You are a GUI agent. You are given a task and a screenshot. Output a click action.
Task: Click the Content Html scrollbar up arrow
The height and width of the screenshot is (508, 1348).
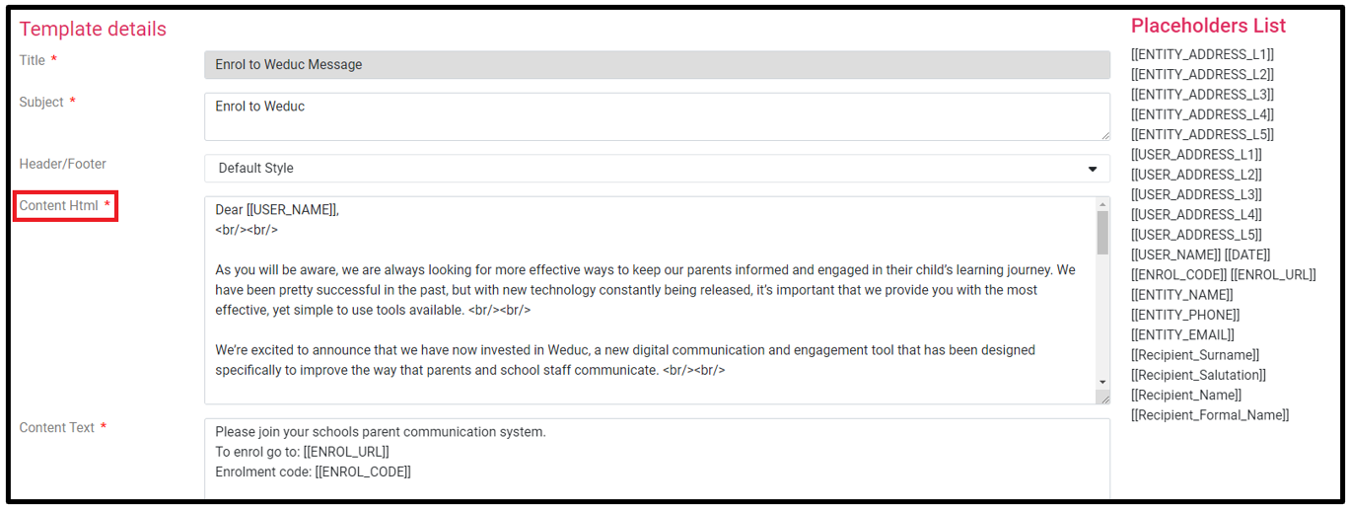pyautogui.click(x=1102, y=204)
